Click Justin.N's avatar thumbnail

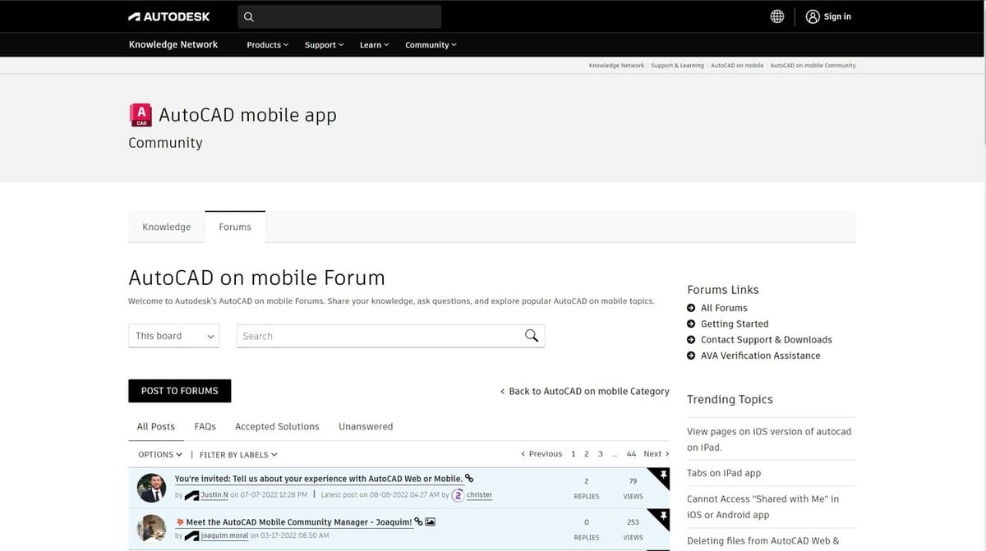152,488
